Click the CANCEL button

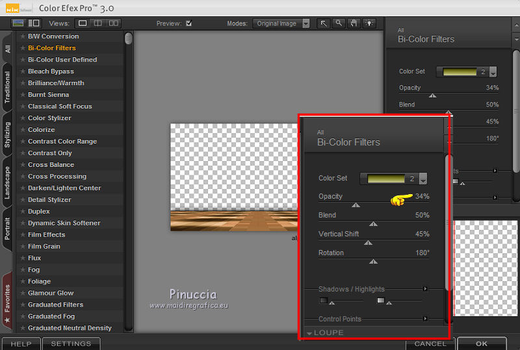point(430,344)
